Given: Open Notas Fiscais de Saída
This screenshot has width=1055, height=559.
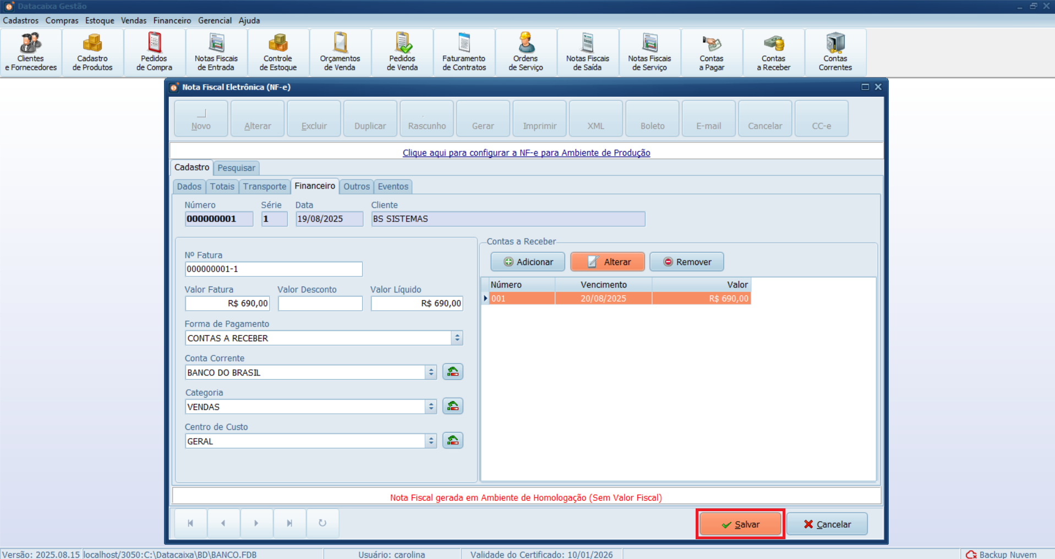Looking at the screenshot, I should tap(587, 53).
